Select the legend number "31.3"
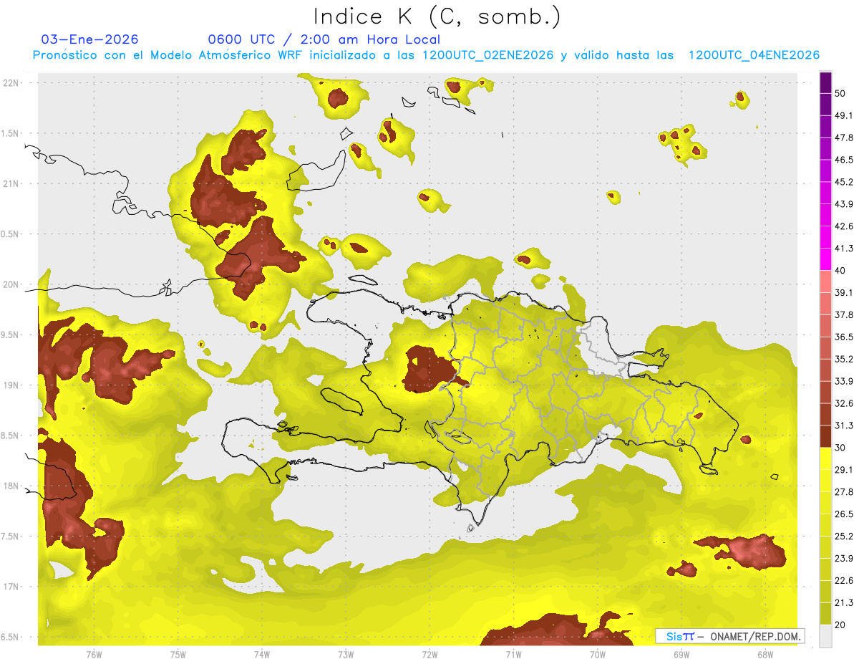The width and height of the screenshot is (859, 664). click(x=844, y=426)
